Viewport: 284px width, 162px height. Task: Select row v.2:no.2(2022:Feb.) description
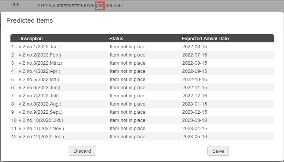point(39,55)
